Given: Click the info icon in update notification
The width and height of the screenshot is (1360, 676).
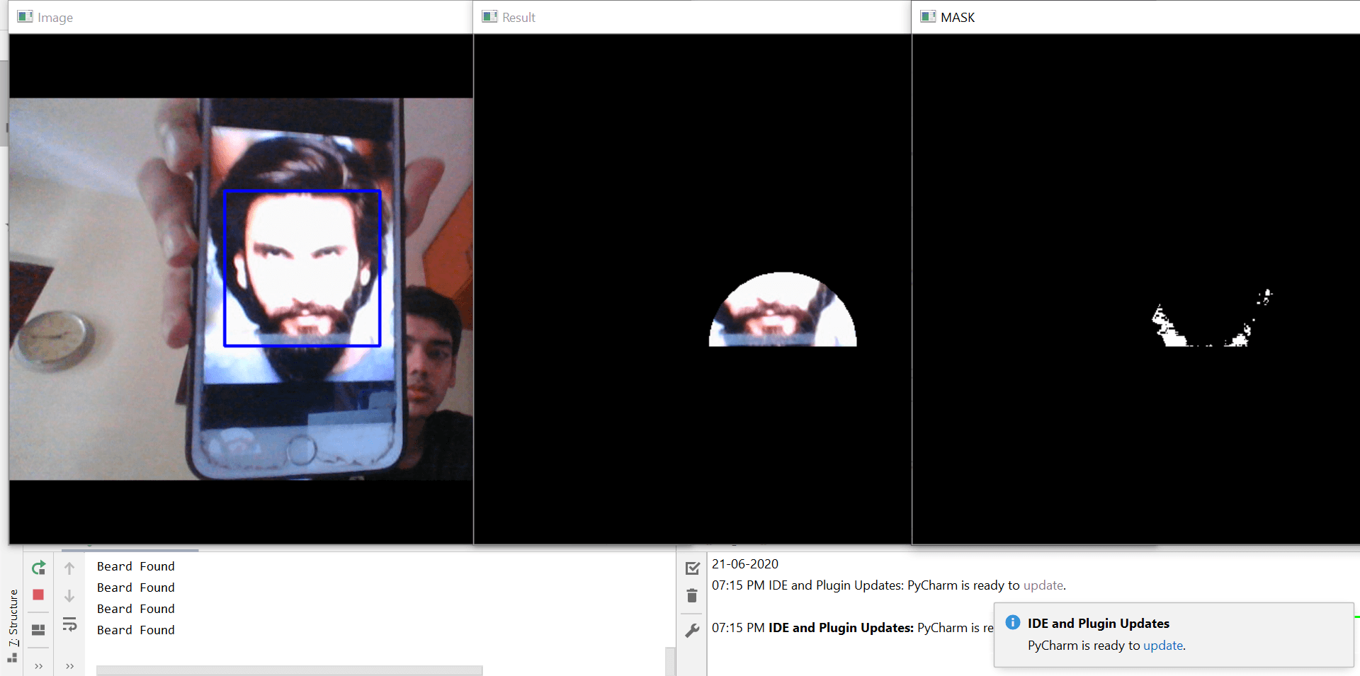Looking at the screenshot, I should tap(1013, 623).
